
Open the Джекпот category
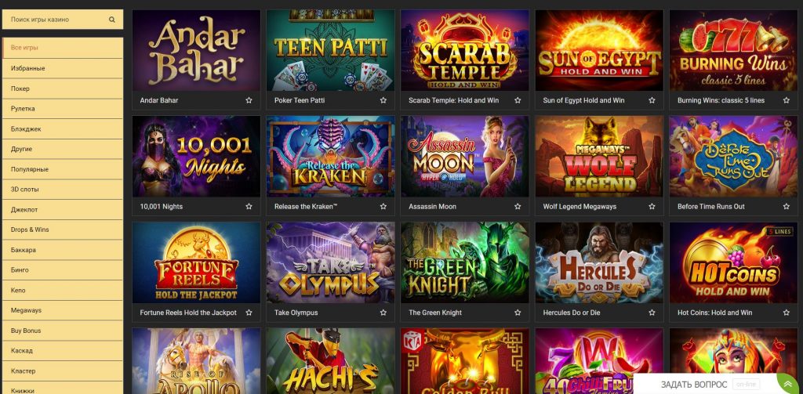pos(63,209)
